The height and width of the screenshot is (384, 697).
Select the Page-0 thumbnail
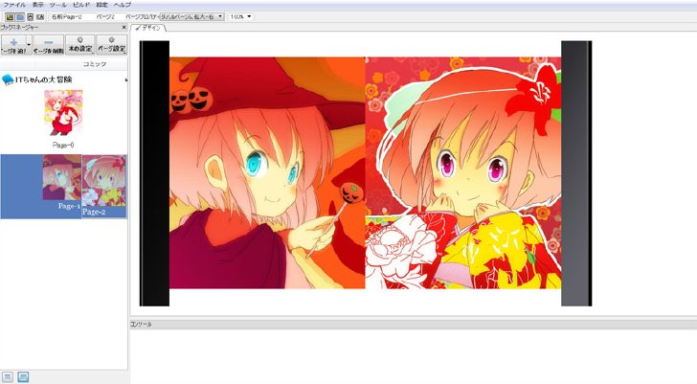(x=63, y=113)
